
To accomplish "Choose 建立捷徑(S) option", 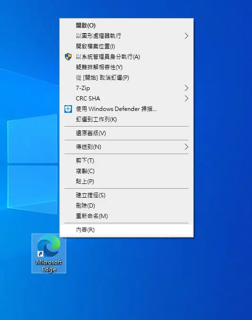I will point(126,195).
